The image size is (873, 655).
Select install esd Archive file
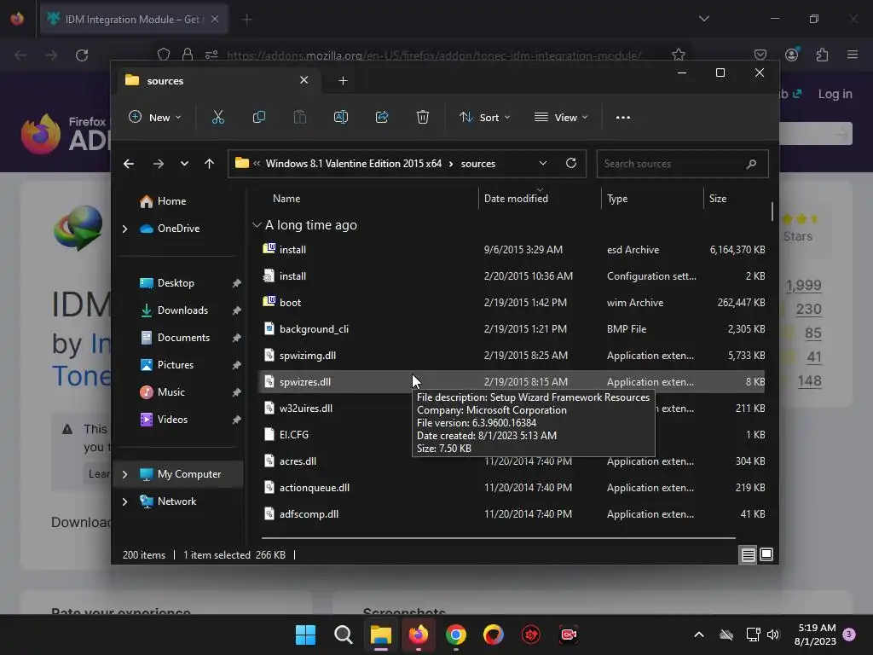tap(512, 250)
